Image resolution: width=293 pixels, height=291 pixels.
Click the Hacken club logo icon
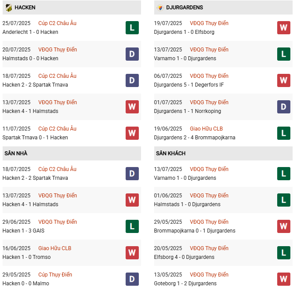coord(8,7)
